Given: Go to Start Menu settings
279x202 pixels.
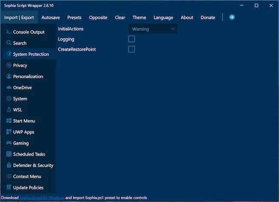Looking at the screenshot, I should pyautogui.click(x=29, y=120).
